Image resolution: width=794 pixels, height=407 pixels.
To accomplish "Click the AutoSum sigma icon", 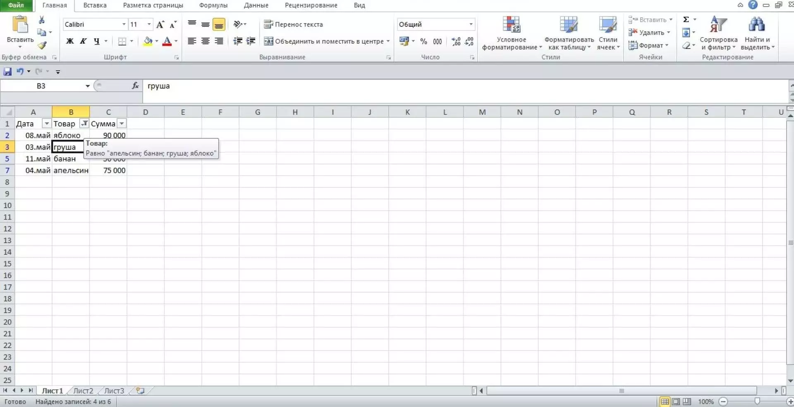I will (686, 19).
